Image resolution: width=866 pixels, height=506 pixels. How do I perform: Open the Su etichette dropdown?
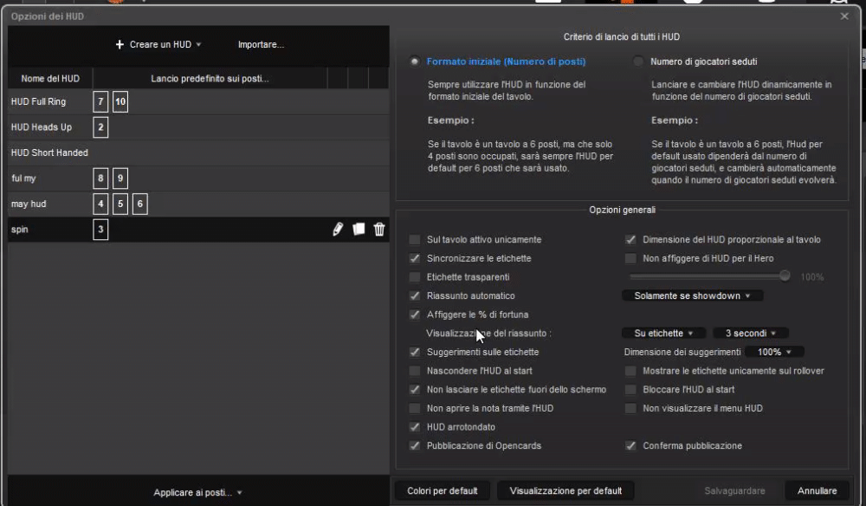[663, 333]
